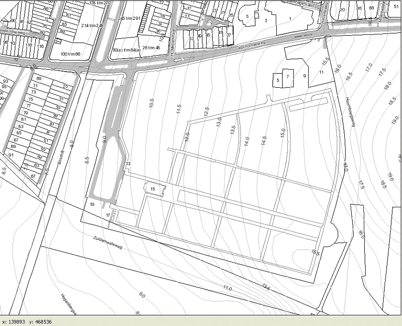The height and width of the screenshot is (326, 402).
Task: Click building number 13 near the entrance
Action: pos(128,164)
